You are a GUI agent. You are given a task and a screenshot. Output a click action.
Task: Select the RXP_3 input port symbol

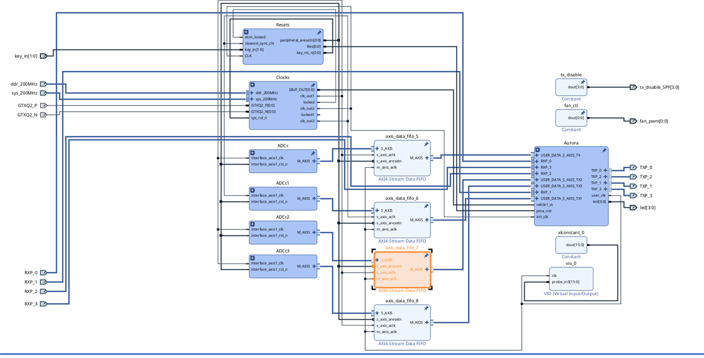43,304
